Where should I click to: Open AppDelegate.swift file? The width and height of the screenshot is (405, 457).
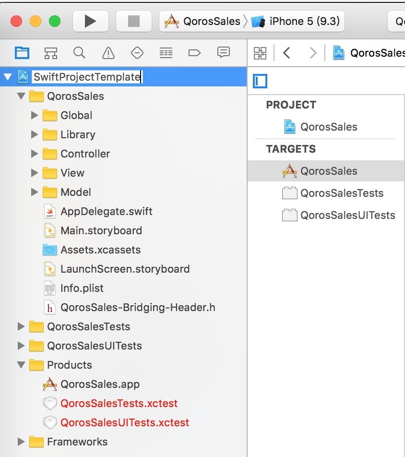click(x=106, y=211)
